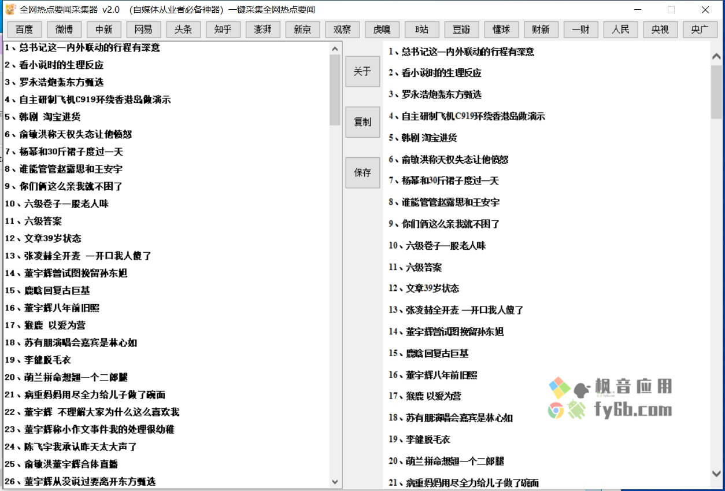725x491 pixels.
Task: Click left list scrollbar down arrow
Action: 335,482
